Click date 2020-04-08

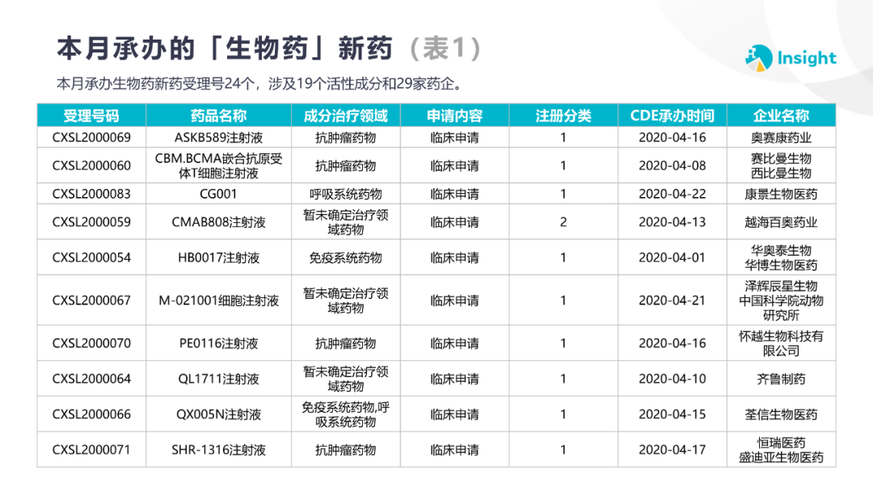point(672,166)
